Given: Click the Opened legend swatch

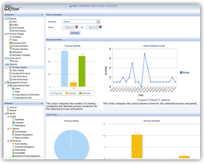Looking at the screenshot, I should click(x=52, y=93).
